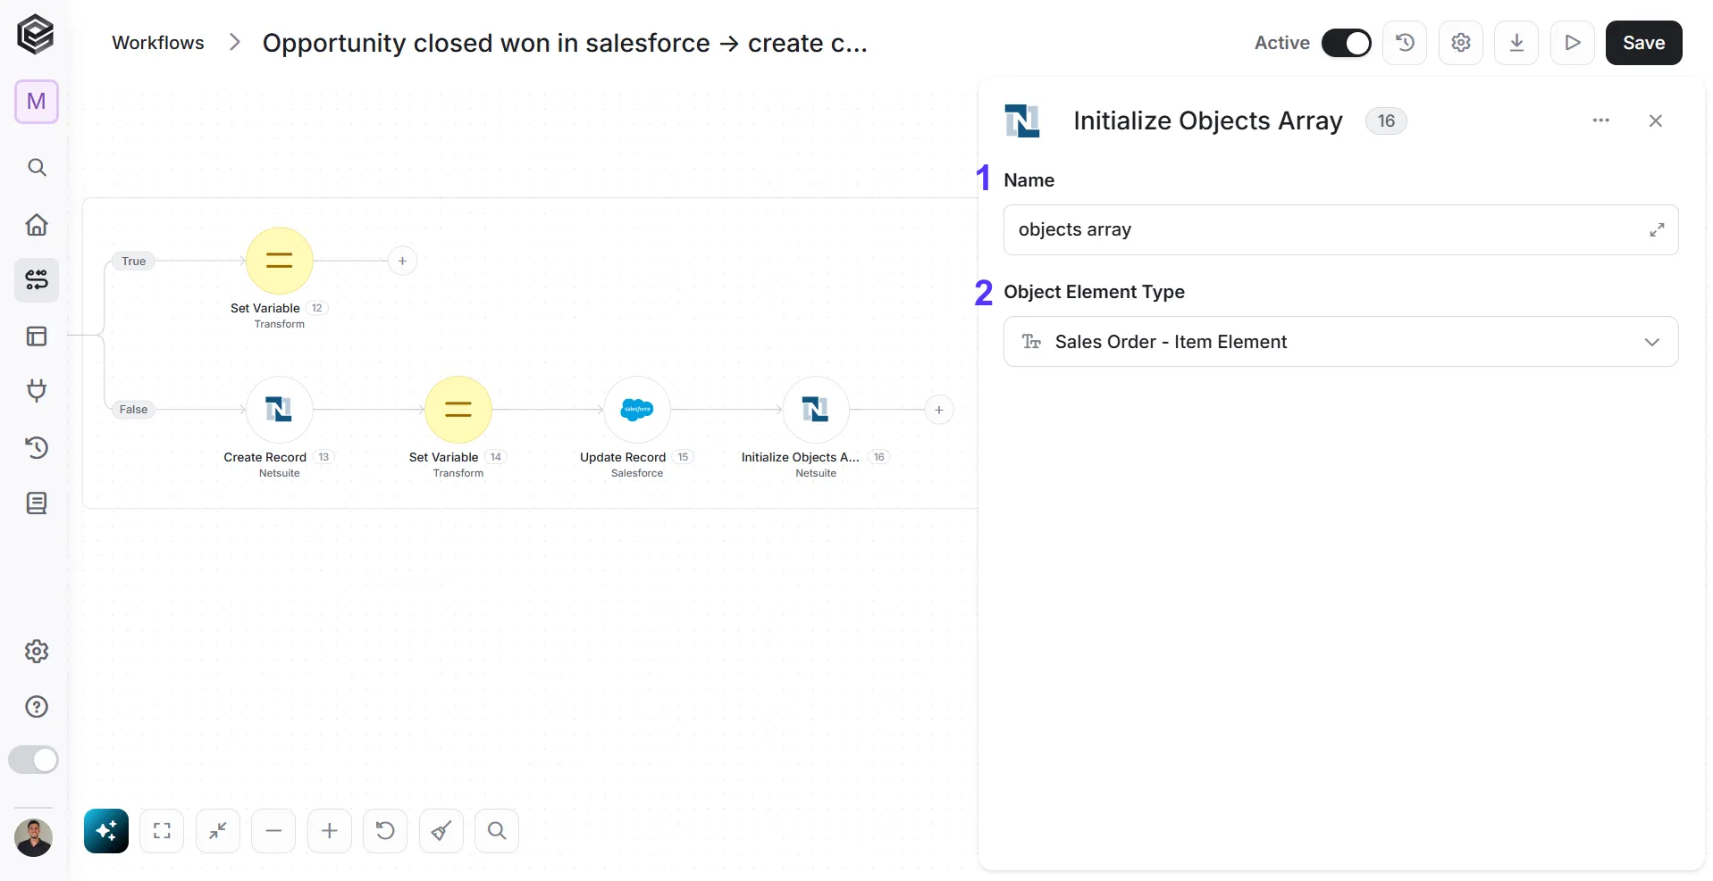Image resolution: width=1713 pixels, height=881 pixels.
Task: Open the logs document sidebar icon
Action: pos(37,503)
